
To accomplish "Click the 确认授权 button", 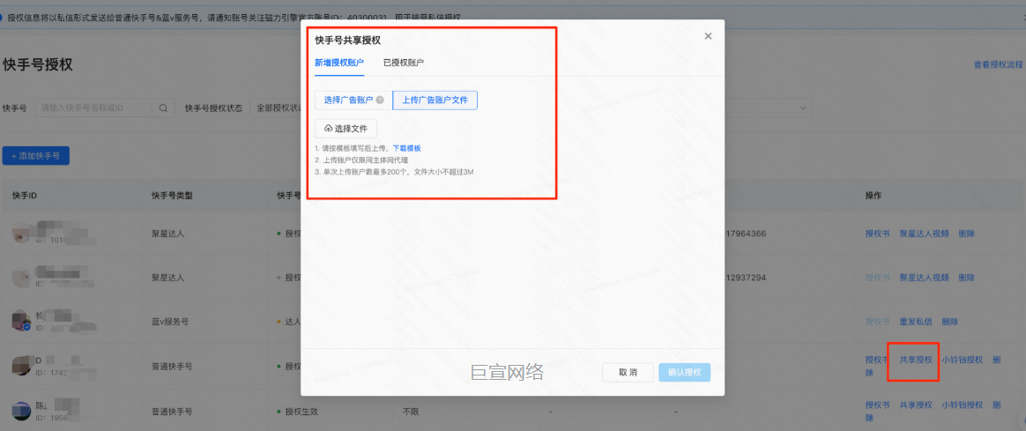I will (x=684, y=372).
